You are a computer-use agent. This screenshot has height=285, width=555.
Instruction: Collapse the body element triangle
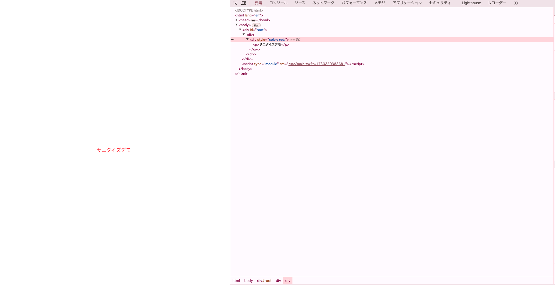pyautogui.click(x=236, y=25)
